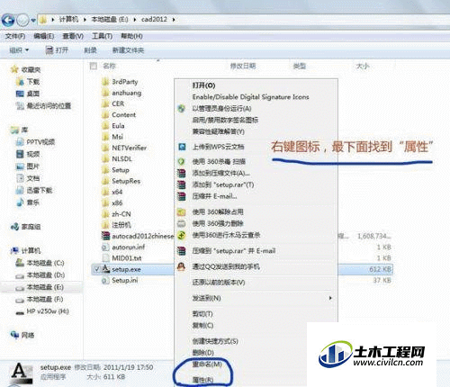
Task: Choose 上传到WPS云文档 menu entry
Action: point(218,147)
